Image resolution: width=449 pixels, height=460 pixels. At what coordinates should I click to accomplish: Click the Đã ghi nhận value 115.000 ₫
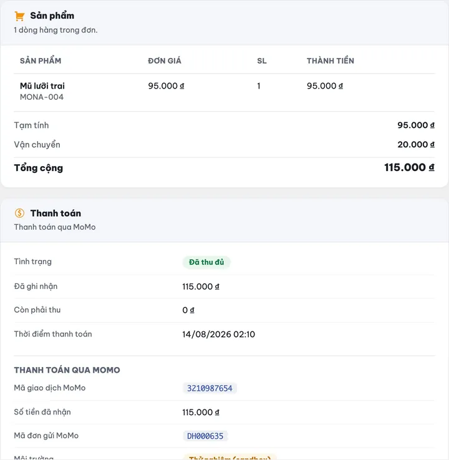[201, 286]
